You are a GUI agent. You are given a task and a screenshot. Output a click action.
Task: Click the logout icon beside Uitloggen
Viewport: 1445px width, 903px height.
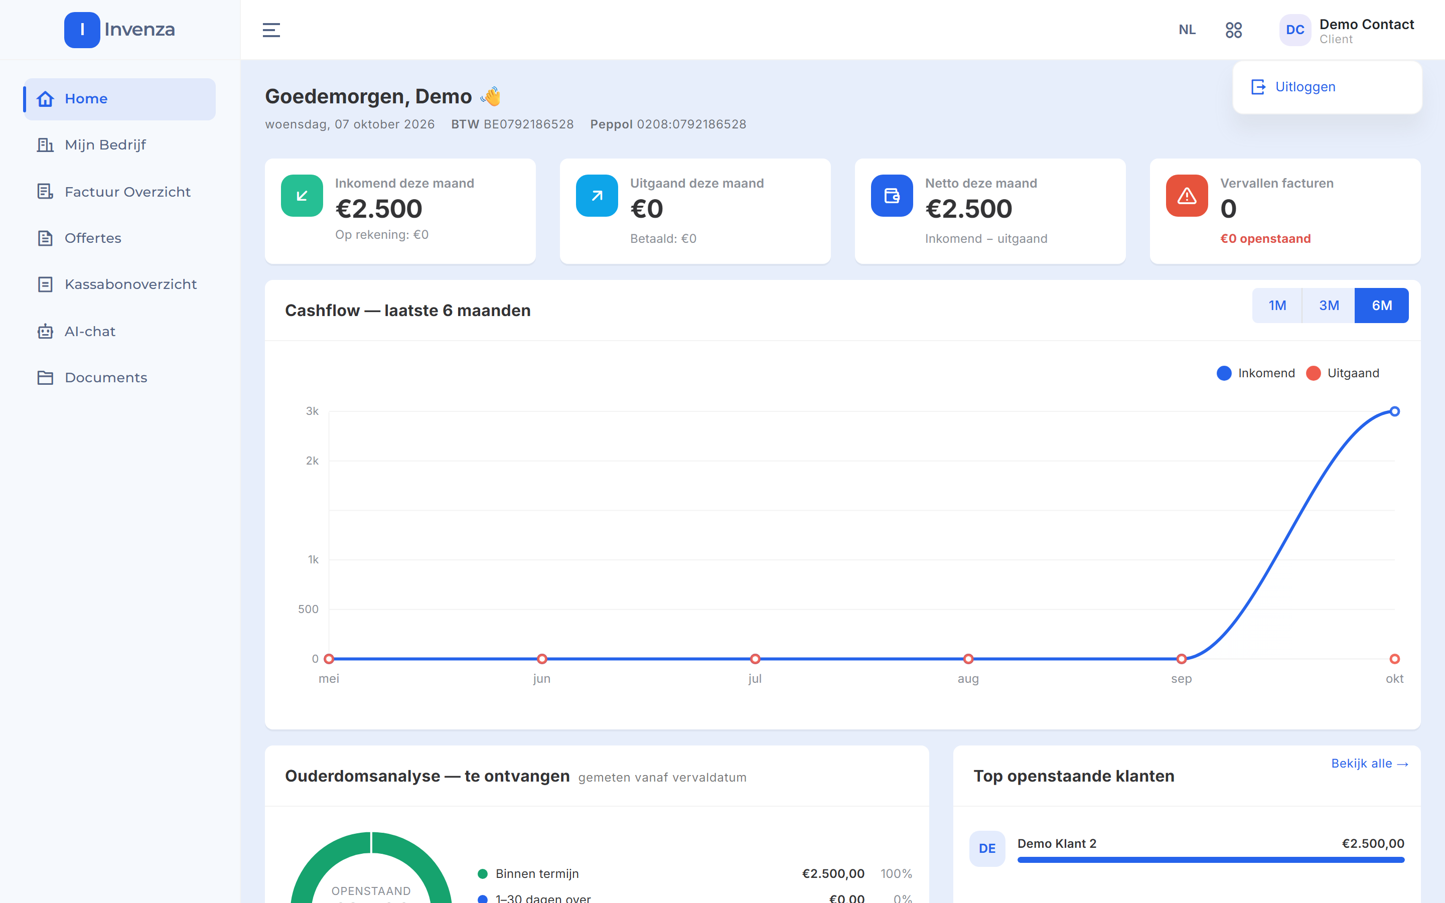click(1258, 87)
